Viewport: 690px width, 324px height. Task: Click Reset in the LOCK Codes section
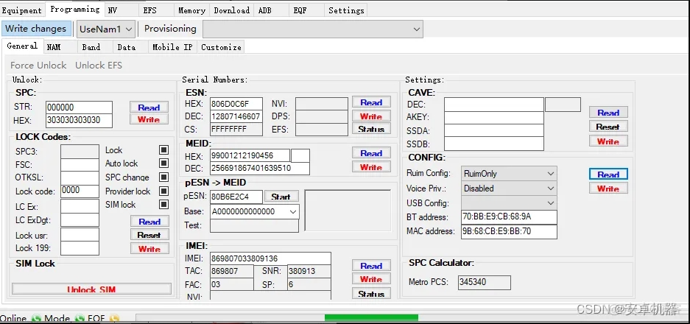click(149, 235)
